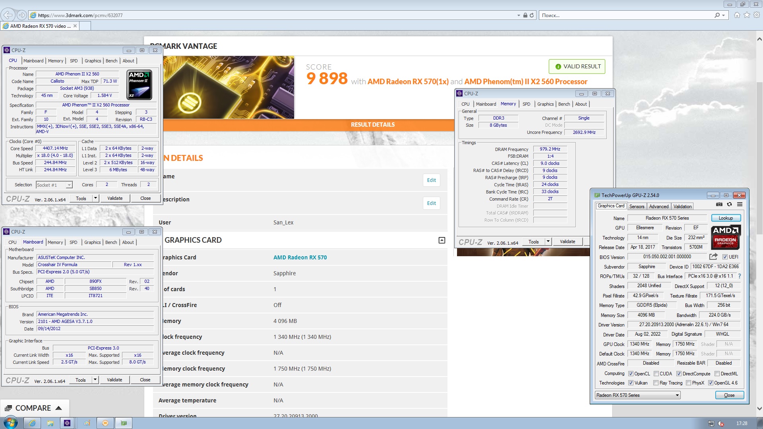Toggle the DirectML checkbox
The image size is (763, 429).
click(x=717, y=374)
